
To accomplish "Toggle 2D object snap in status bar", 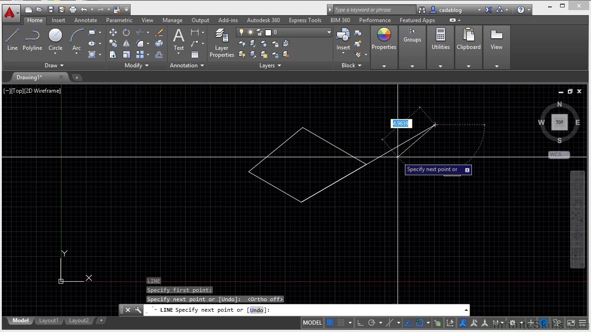I will click(419, 323).
